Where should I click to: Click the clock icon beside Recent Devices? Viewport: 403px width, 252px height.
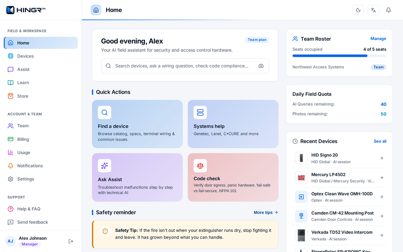(295, 141)
